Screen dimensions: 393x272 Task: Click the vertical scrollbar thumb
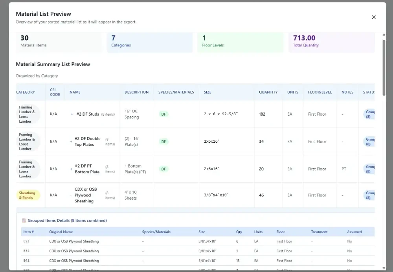click(x=384, y=68)
